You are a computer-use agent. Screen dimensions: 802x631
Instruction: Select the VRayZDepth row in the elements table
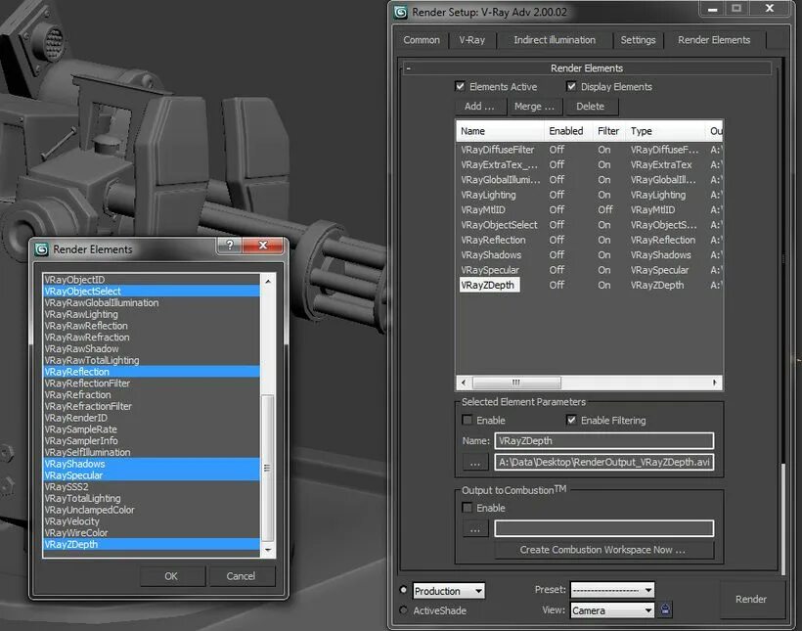(x=589, y=285)
